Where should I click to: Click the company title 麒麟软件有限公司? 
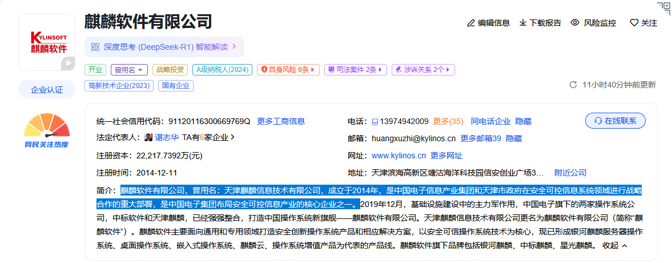[148, 22]
